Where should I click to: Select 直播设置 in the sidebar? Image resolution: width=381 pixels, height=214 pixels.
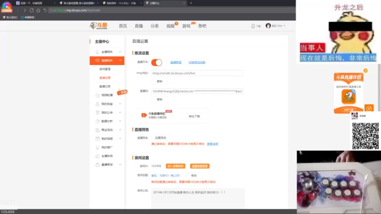click(x=105, y=78)
